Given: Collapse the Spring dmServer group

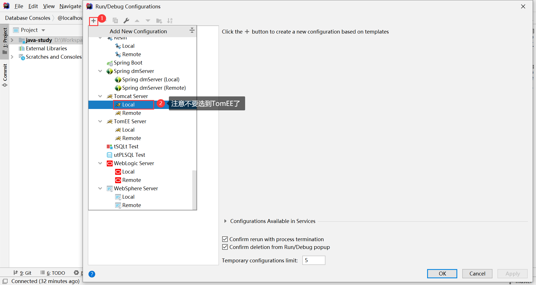Looking at the screenshot, I should click(100, 71).
